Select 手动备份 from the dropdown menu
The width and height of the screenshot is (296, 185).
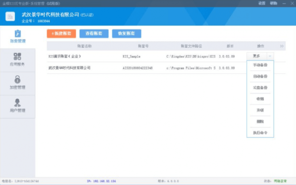point(260,65)
